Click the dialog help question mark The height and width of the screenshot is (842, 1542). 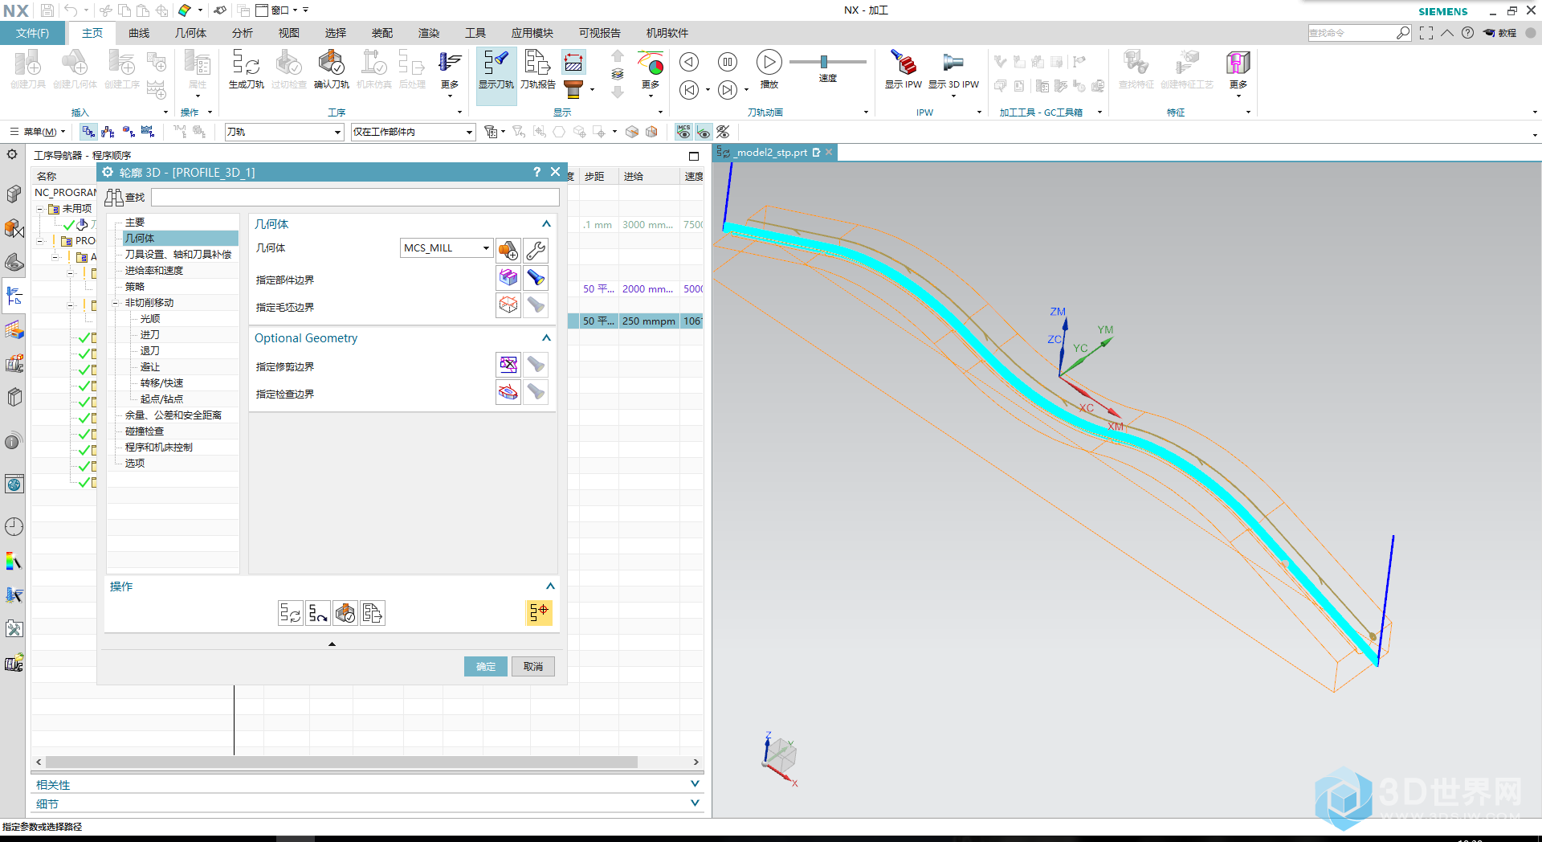(536, 172)
